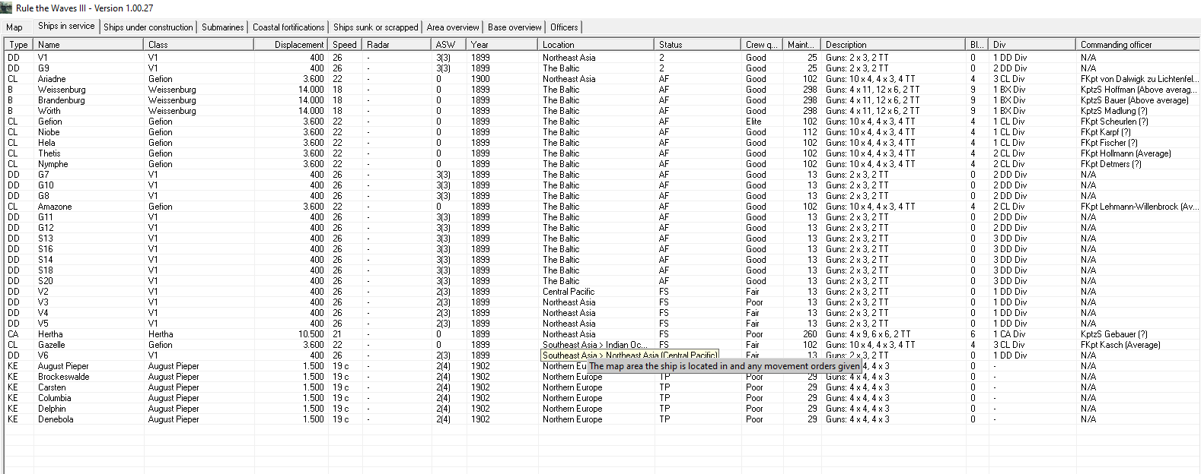Click Niobe's maintenance value 112
Image resolution: width=1201 pixels, height=474 pixels.
point(810,132)
